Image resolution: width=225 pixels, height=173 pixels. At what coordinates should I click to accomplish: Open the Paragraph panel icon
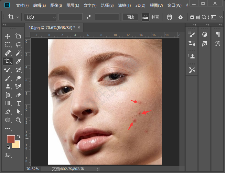click(218, 34)
